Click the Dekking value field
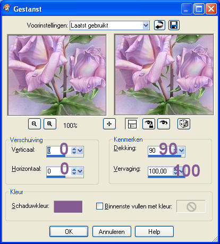 tap(160, 151)
